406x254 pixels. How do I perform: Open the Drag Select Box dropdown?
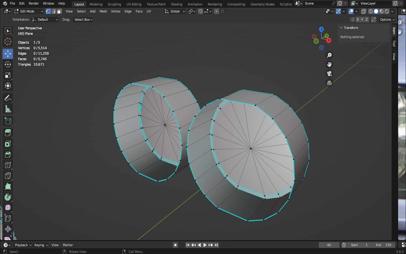83,19
